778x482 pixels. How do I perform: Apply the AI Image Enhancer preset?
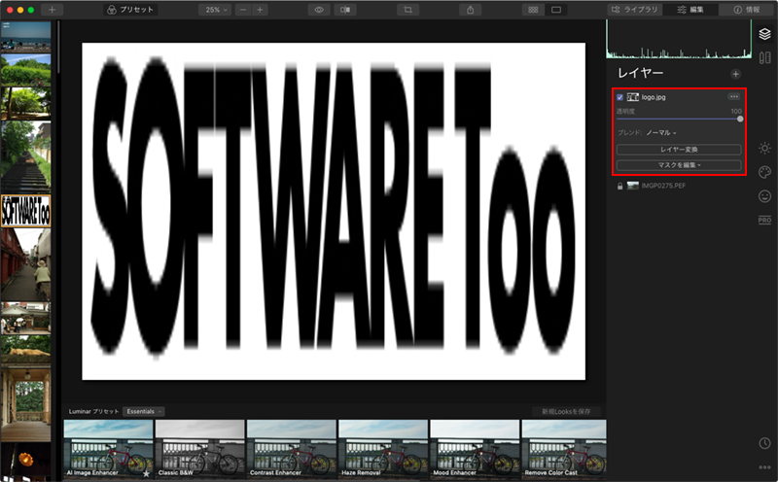coord(108,449)
